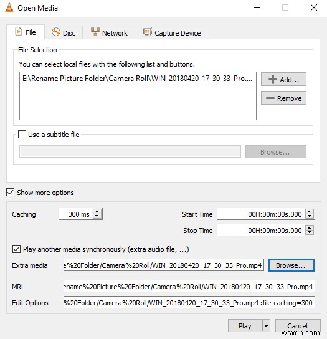Click the minus icon on Remove button
327x339 pixels.
click(270, 98)
